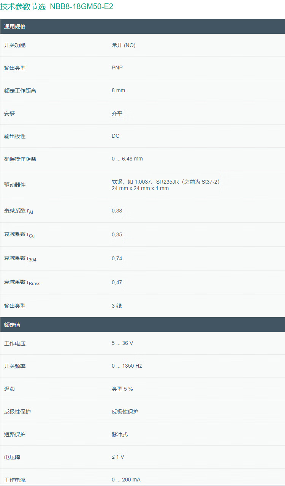Select the NBB8-18GM50-E2 model number text
This screenshot has height=486, width=285.
81,6
